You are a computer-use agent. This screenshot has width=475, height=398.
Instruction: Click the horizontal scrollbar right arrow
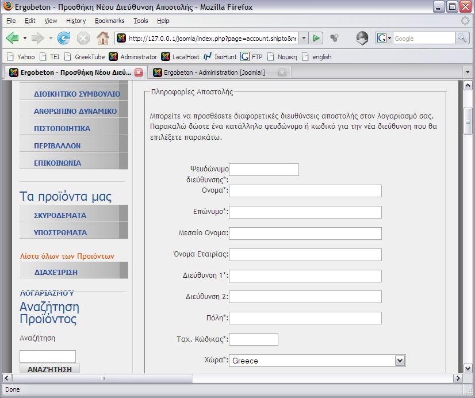coord(458,378)
